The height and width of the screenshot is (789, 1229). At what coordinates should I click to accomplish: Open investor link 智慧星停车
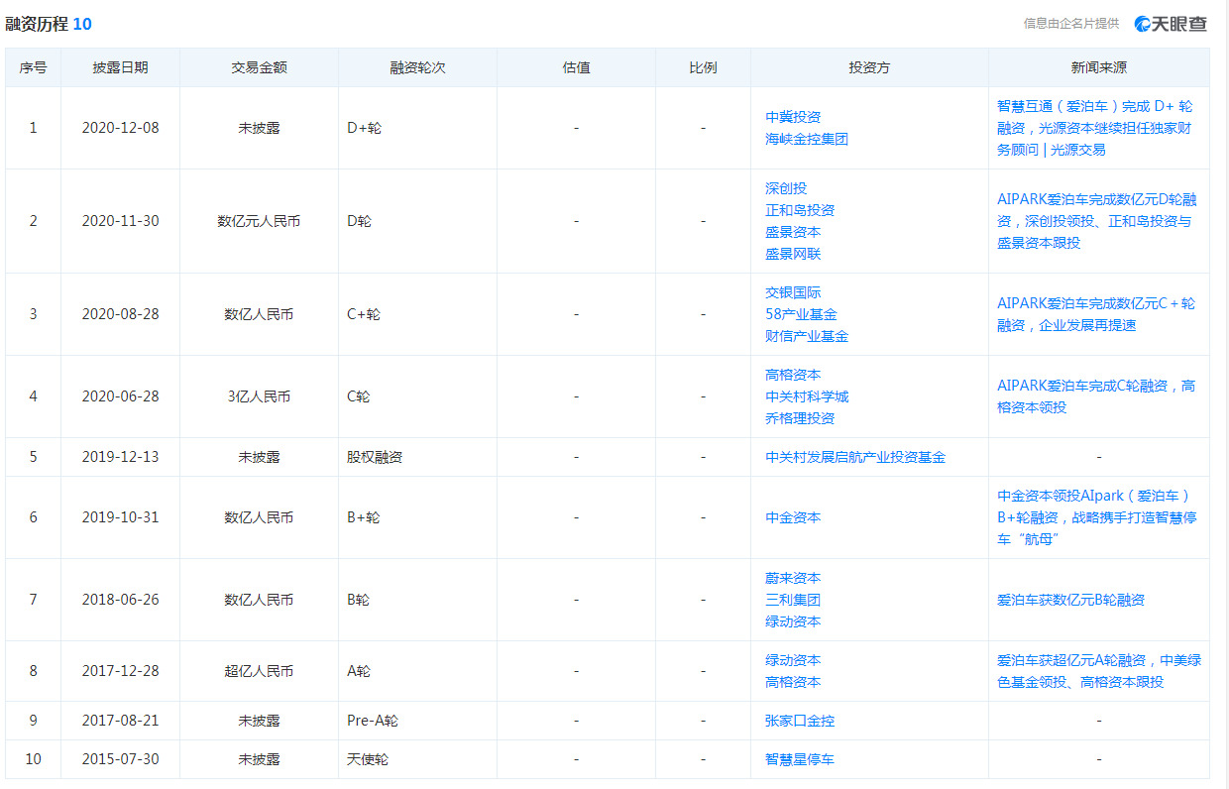tap(800, 759)
